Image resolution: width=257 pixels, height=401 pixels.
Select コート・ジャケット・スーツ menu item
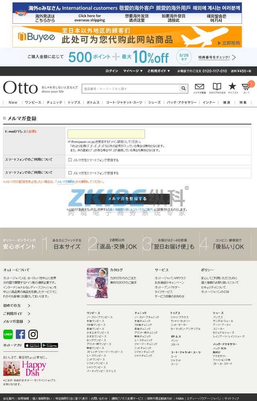pos(124,102)
